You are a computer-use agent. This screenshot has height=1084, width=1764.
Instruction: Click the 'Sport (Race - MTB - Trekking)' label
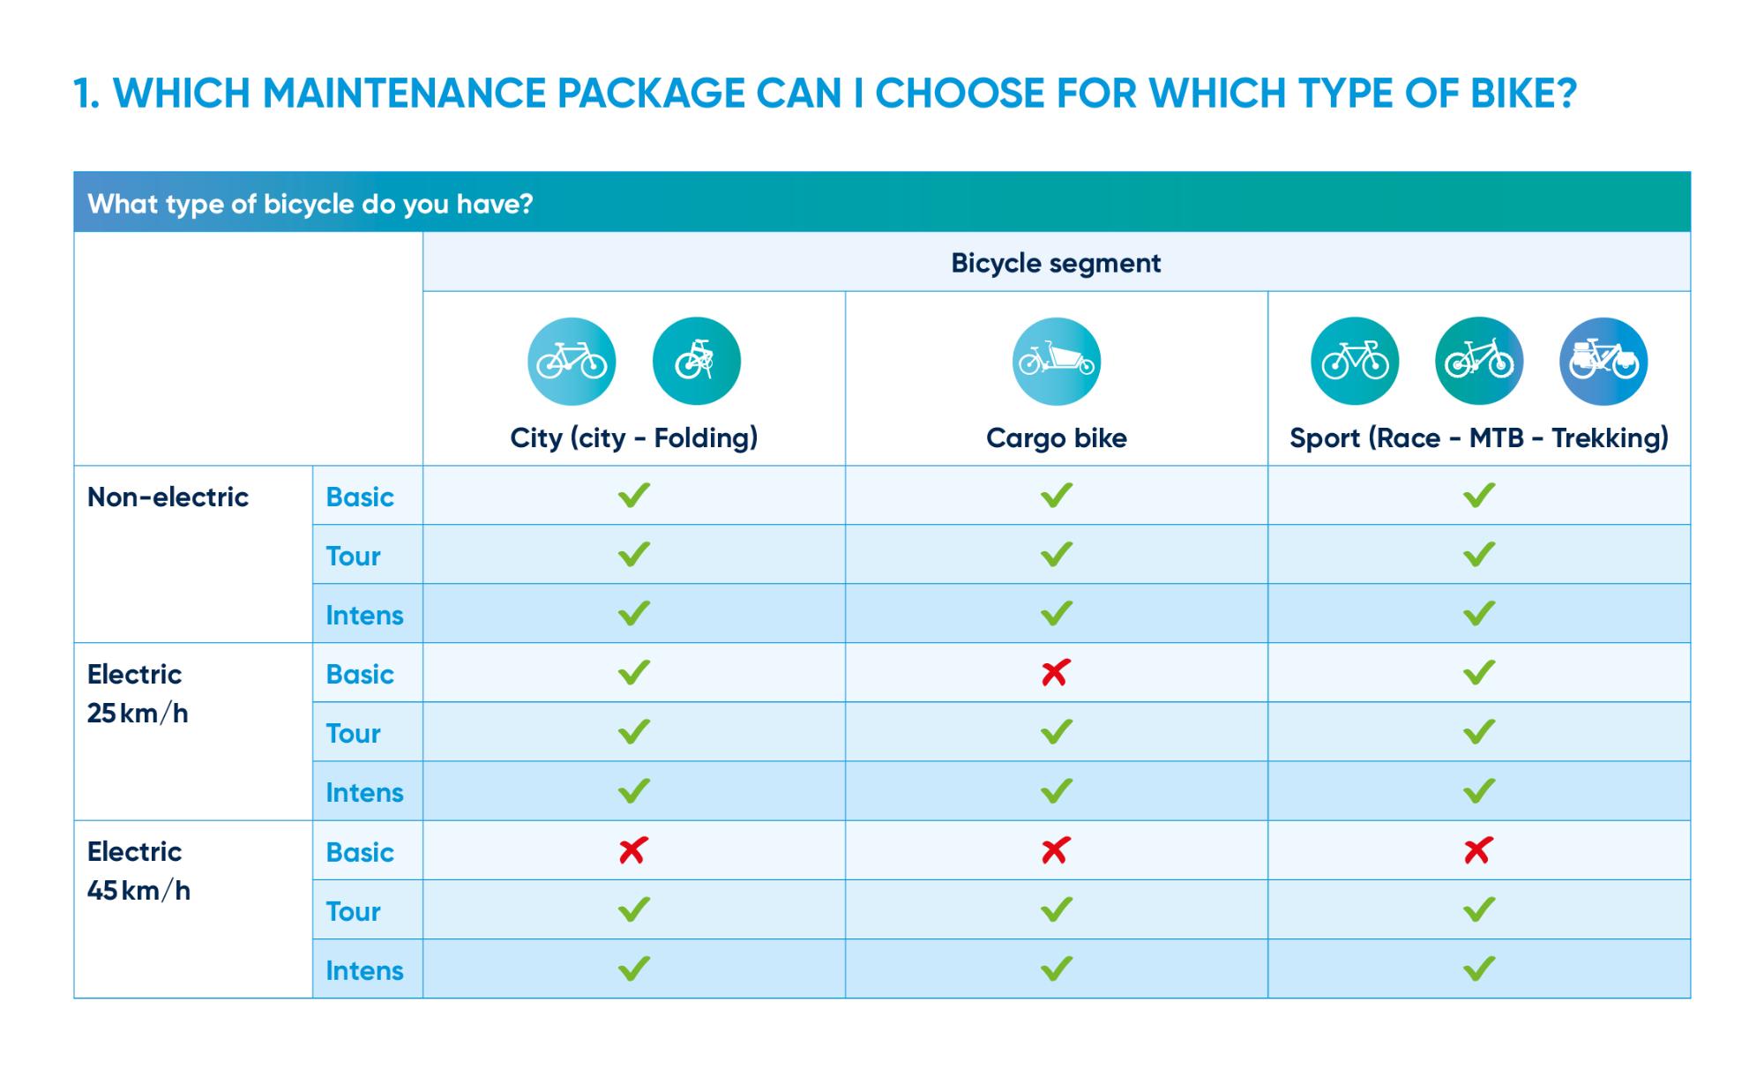(1478, 438)
